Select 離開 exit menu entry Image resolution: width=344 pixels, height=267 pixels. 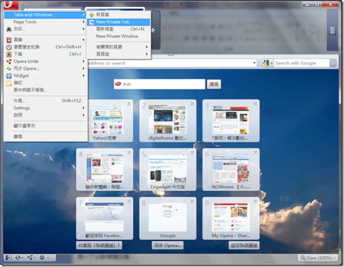tap(45, 137)
